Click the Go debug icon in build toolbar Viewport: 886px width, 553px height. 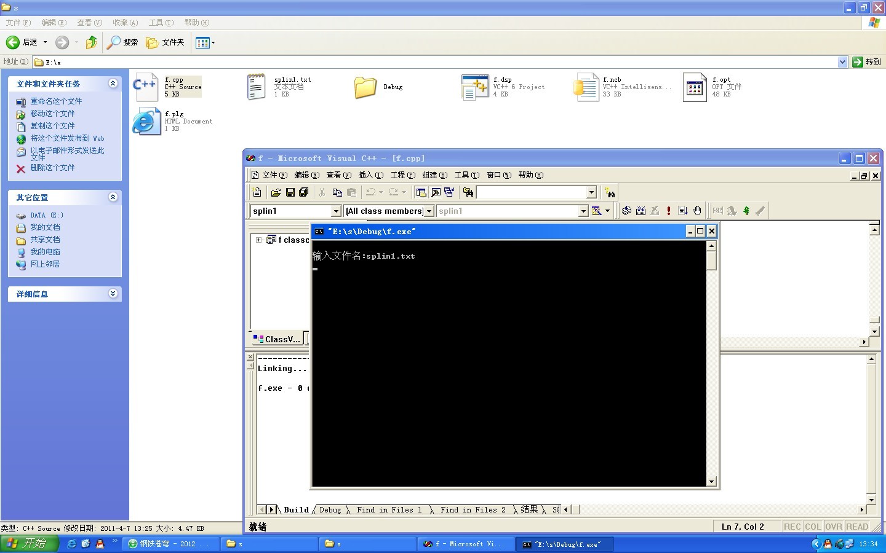pos(683,211)
